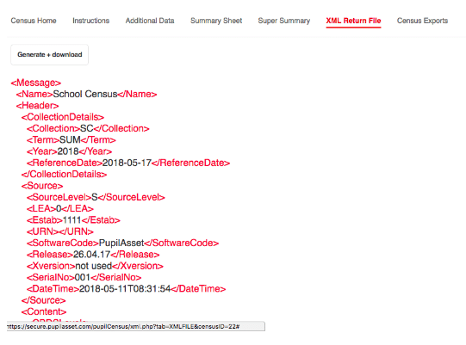Select the Release 26.04.17 line
Image resolution: width=466 pixels, height=345 pixels.
(93, 255)
